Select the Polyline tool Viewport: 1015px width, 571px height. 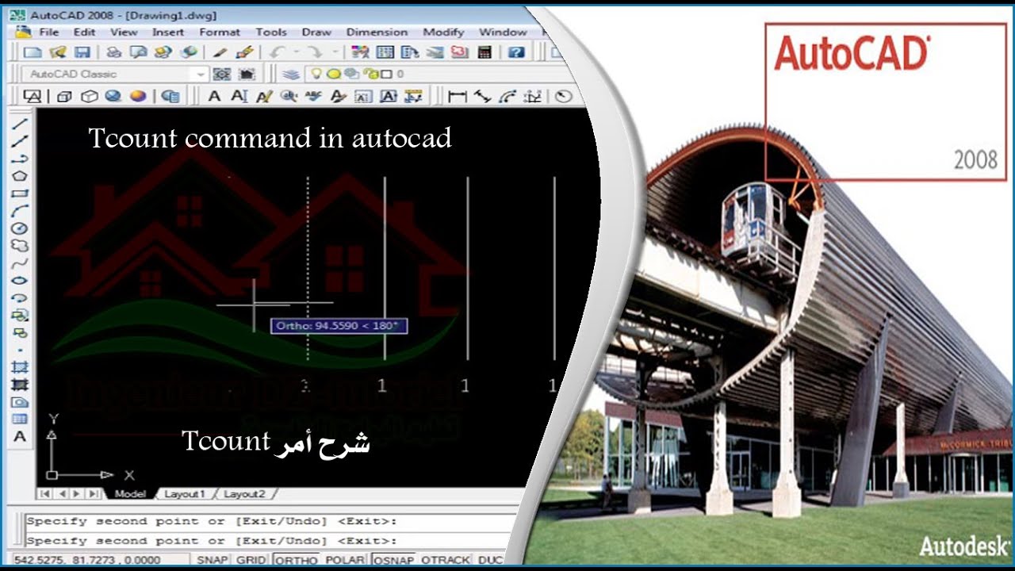[x=20, y=159]
